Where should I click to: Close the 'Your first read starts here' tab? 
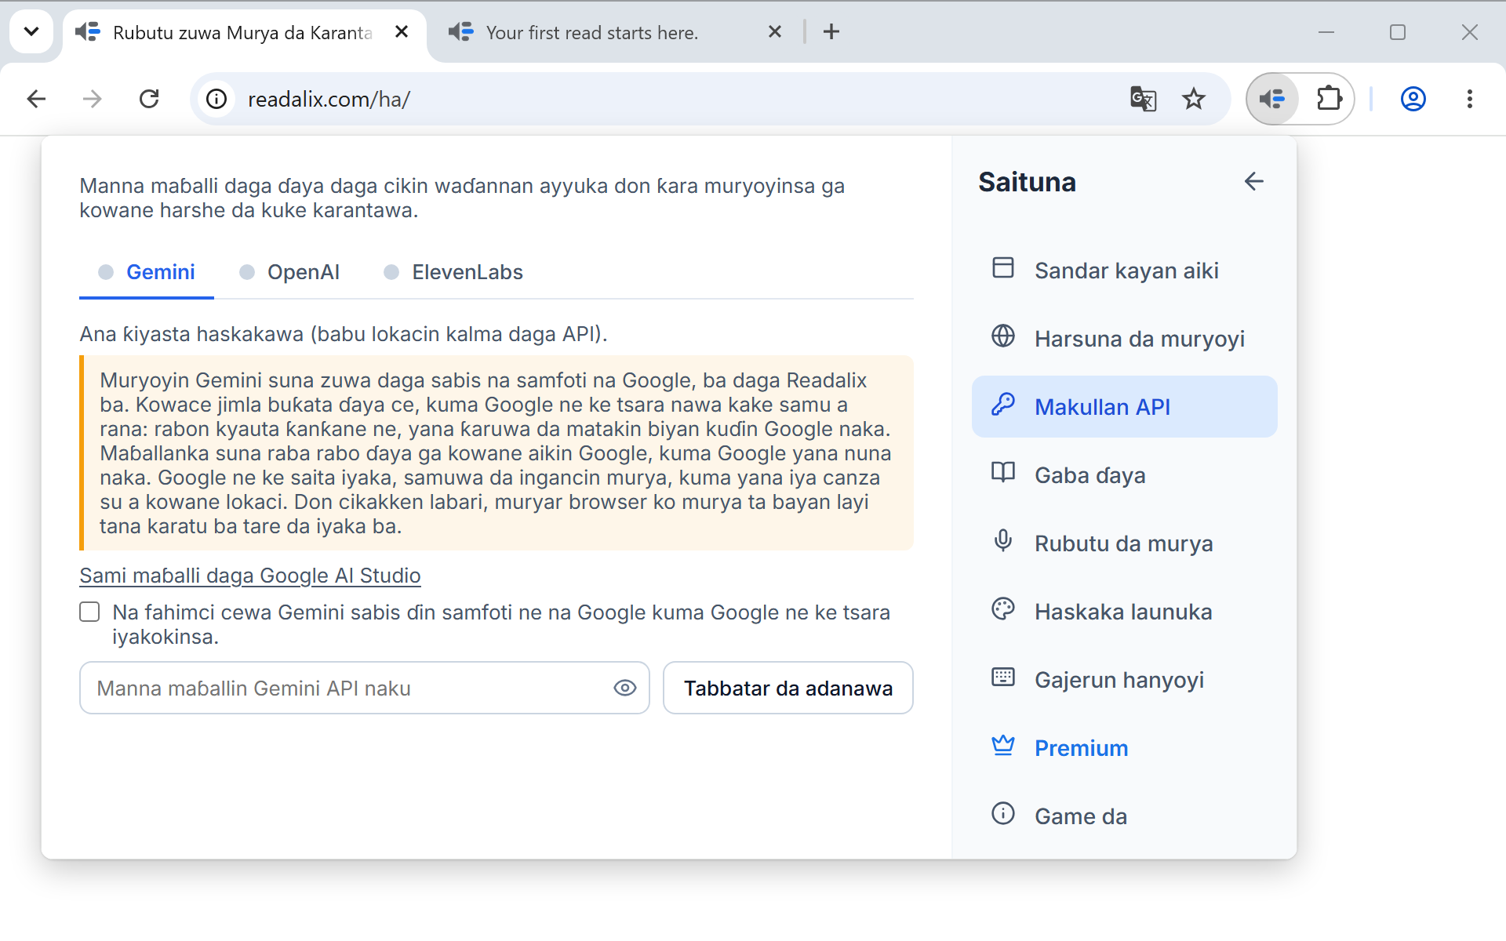[x=775, y=31]
